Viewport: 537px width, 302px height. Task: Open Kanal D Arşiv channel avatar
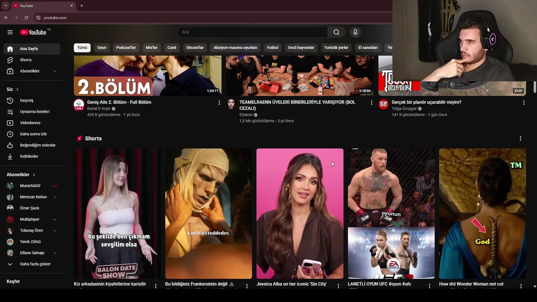(x=79, y=104)
